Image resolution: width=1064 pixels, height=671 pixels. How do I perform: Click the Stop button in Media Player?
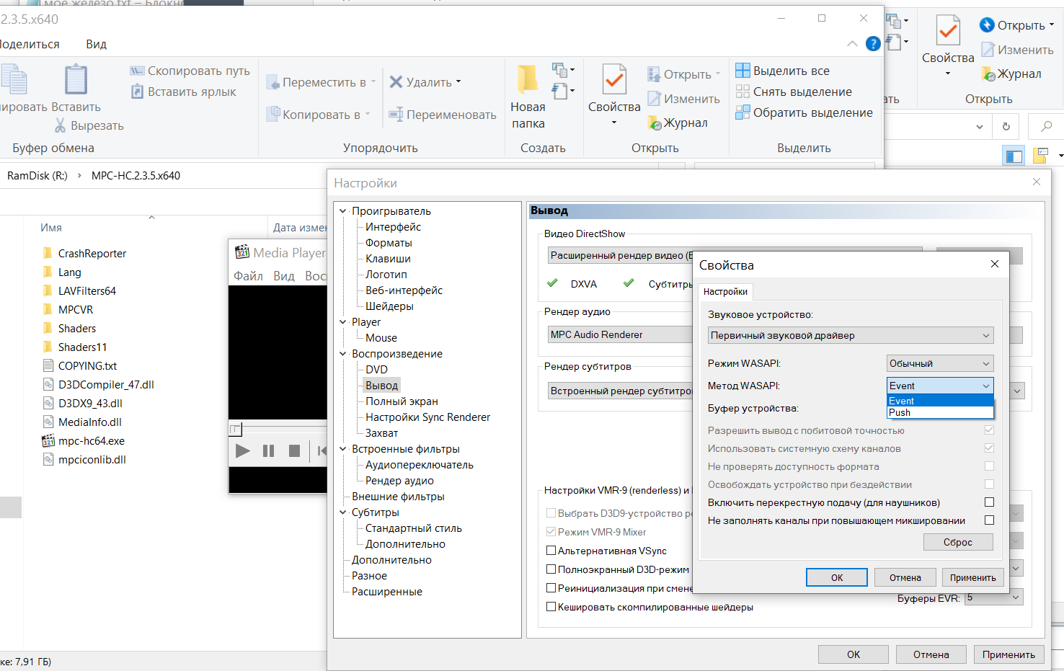click(294, 451)
